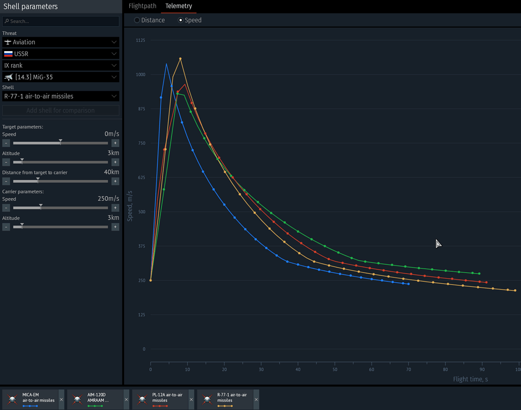Viewport: 521px width, 410px height.
Task: Decrease target altitude with minus button
Action: 6,162
